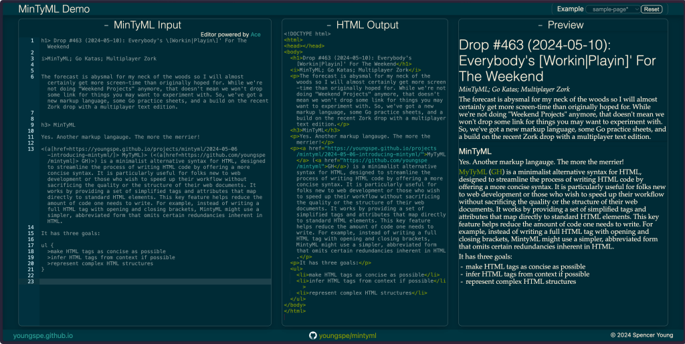Follow the GH link in Preview
Screen dimensions: 685x344
pyautogui.click(x=496, y=171)
